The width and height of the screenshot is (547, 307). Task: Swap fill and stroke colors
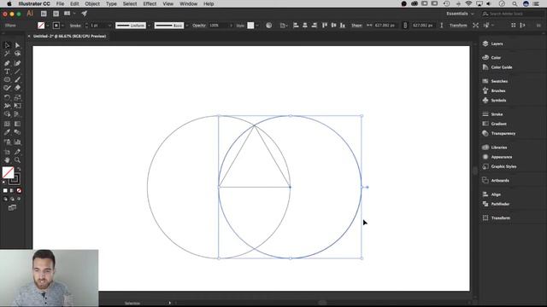coord(19,169)
